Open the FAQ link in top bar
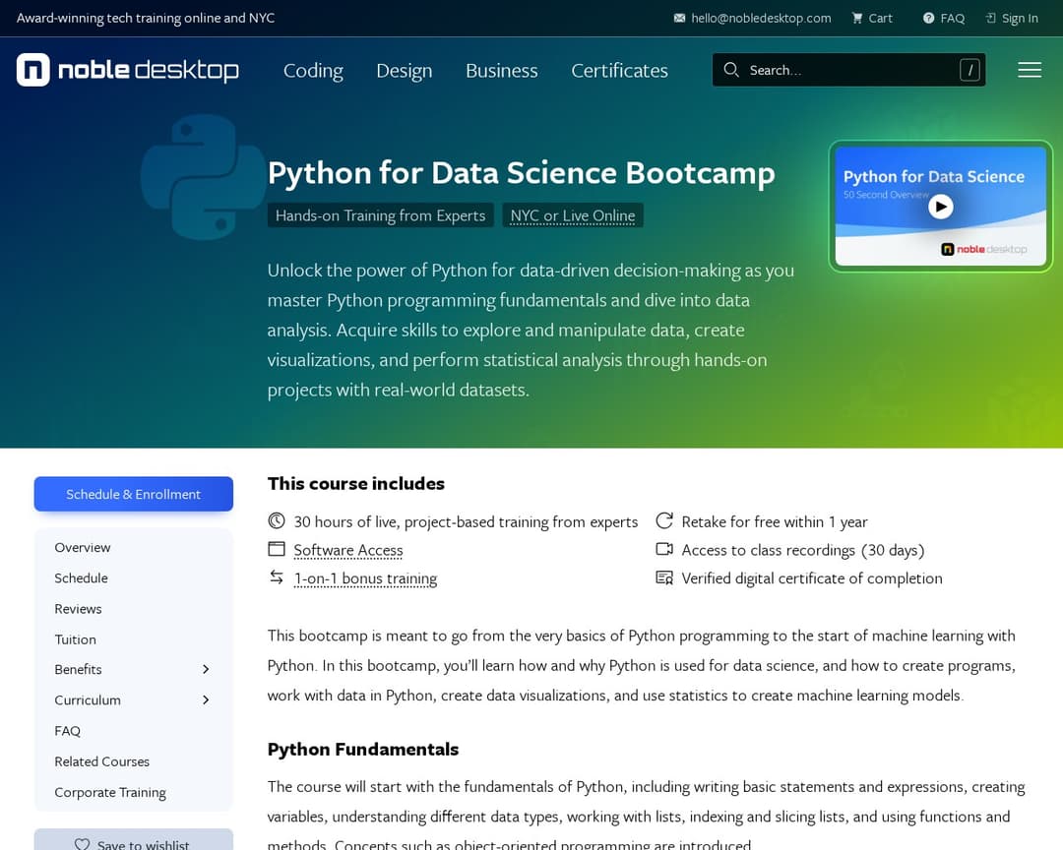This screenshot has height=850, width=1063. click(x=953, y=19)
